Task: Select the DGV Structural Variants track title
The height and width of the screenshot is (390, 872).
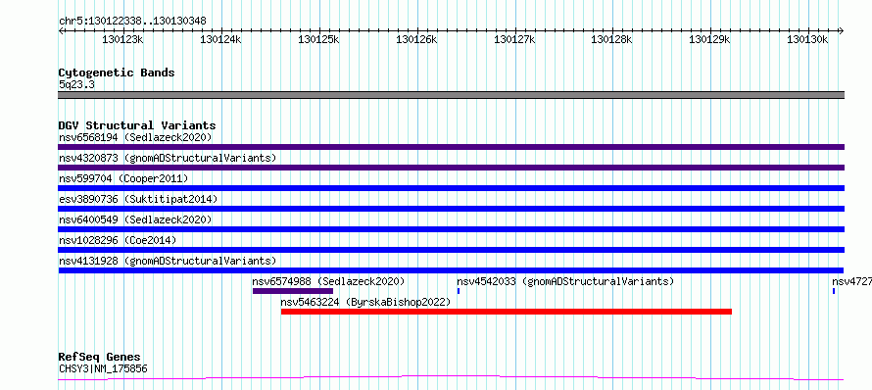Action: (137, 125)
